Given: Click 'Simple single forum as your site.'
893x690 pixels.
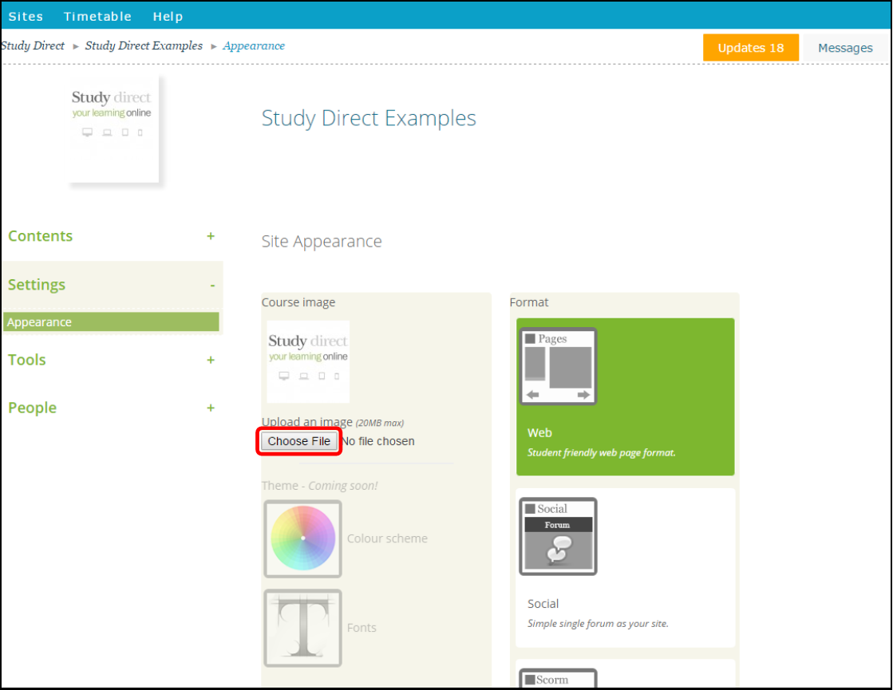Looking at the screenshot, I should tap(598, 623).
